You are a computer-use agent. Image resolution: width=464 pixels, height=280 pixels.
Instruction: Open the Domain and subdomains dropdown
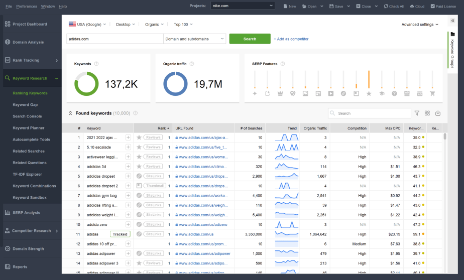[195, 39]
